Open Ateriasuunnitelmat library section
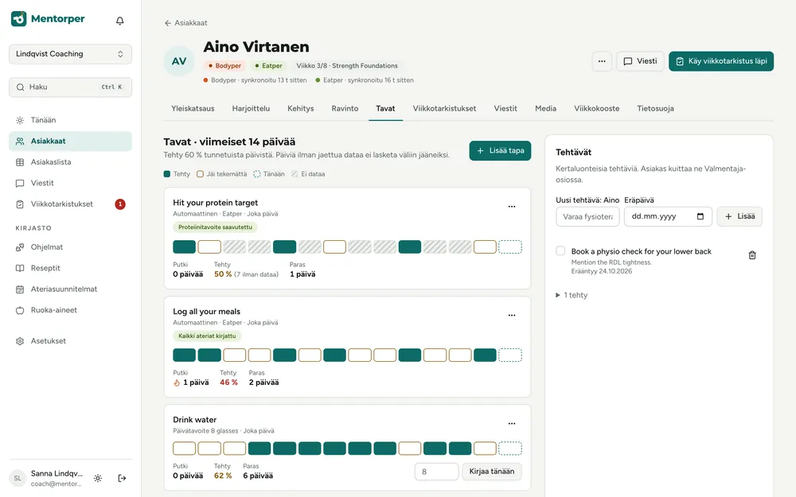Screen dimensions: 796x497 [x=70, y=289]
